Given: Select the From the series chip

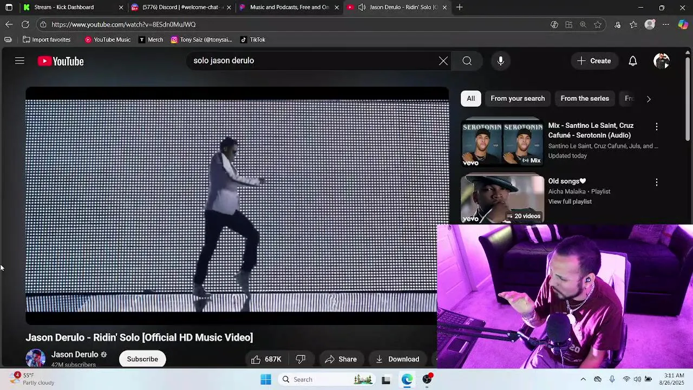Looking at the screenshot, I should (585, 99).
